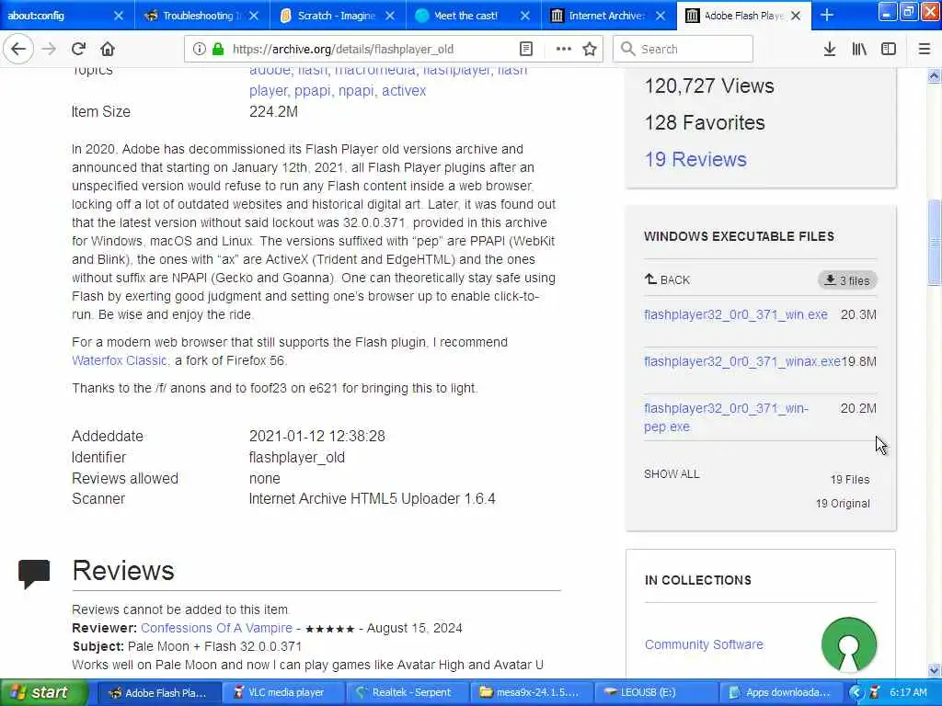Click SHOW ALL files link

point(672,473)
